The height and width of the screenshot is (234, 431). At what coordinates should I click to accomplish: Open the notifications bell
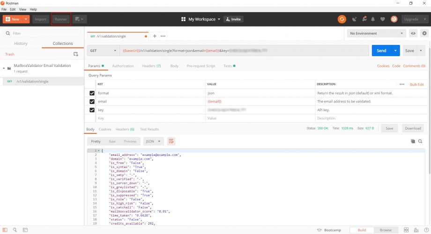(x=373, y=19)
